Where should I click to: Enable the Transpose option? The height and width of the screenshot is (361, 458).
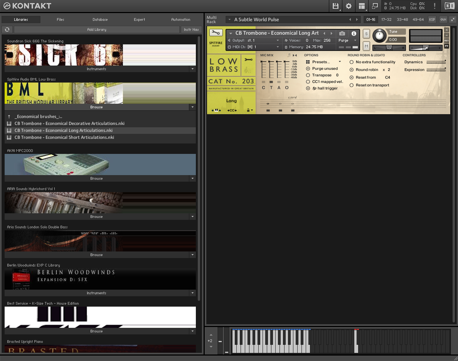308,75
